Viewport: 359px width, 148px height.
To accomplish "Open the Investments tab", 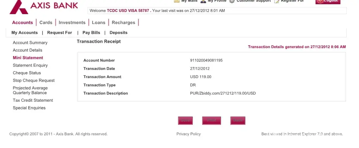I will point(72,23).
